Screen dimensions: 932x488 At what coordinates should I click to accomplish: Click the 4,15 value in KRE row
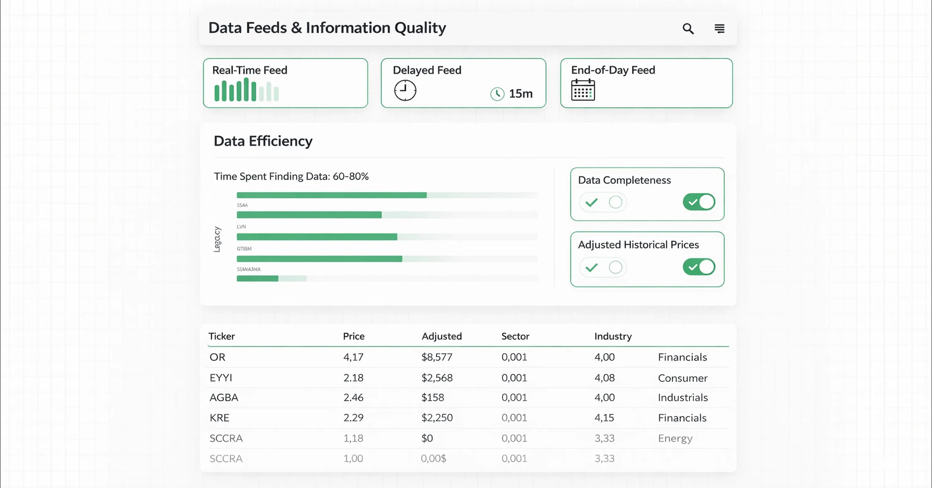(604, 418)
